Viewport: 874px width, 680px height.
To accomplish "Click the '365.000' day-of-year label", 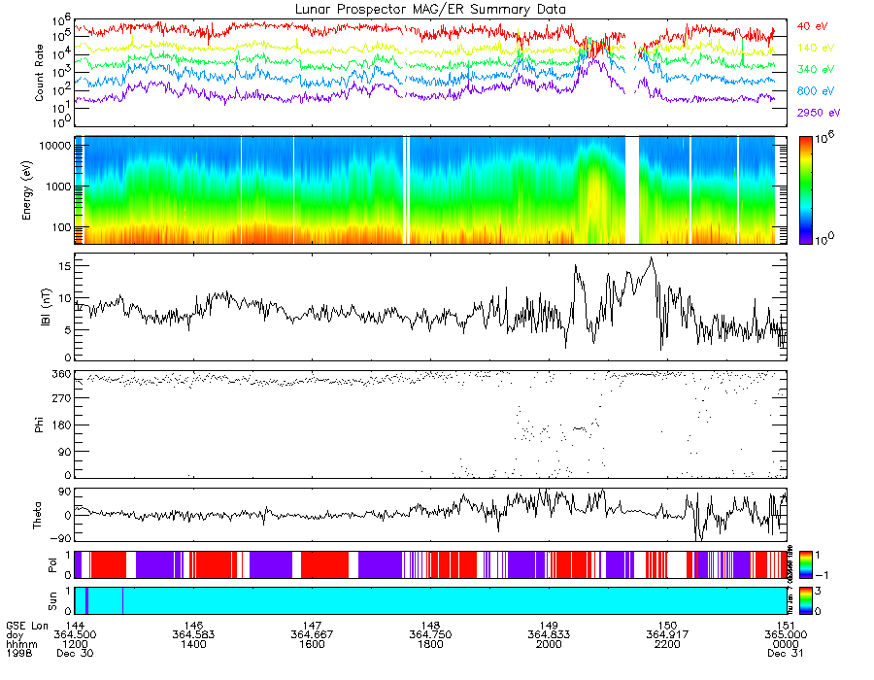I will point(786,635).
